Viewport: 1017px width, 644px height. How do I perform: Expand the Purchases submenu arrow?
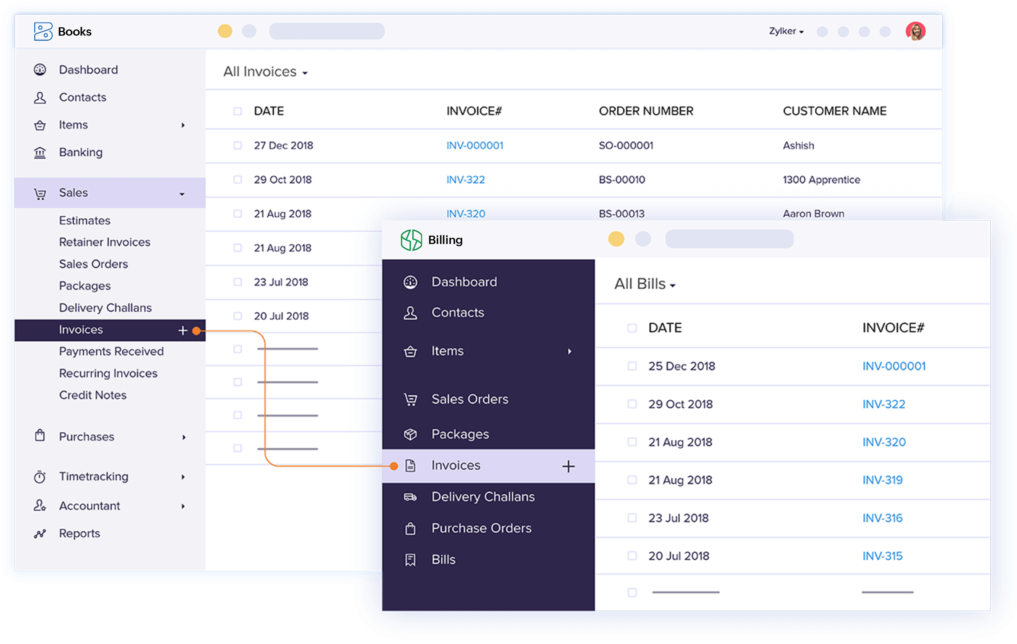184,437
